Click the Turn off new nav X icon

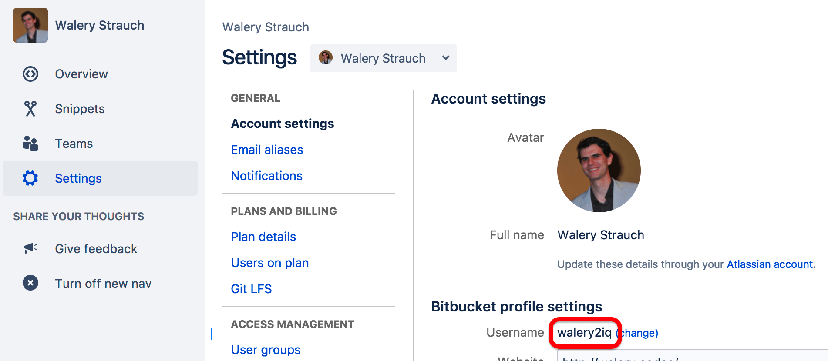(x=30, y=283)
